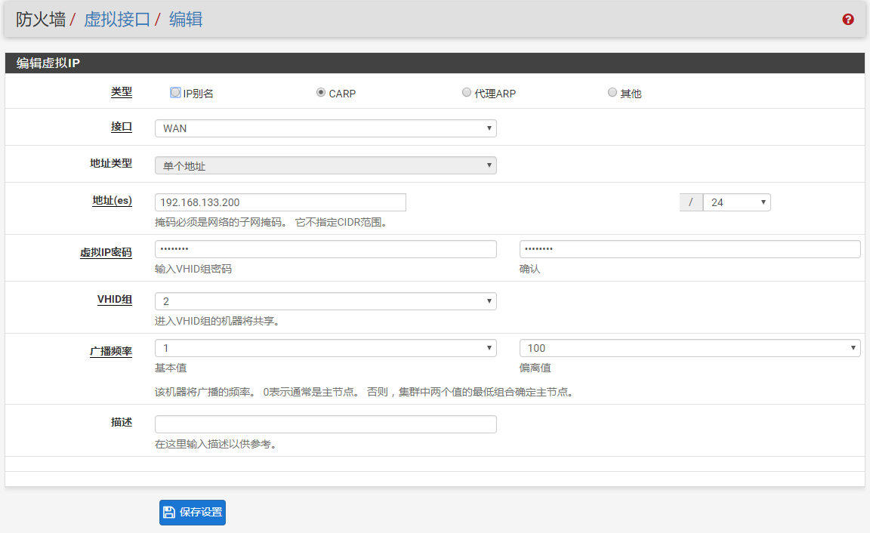Click the 描述 description input field
870x533 pixels.
325,424
